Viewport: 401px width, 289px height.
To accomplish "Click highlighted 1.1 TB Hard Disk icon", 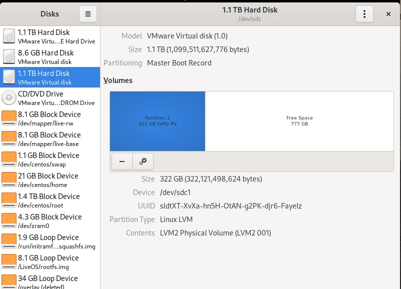I will click(9, 77).
